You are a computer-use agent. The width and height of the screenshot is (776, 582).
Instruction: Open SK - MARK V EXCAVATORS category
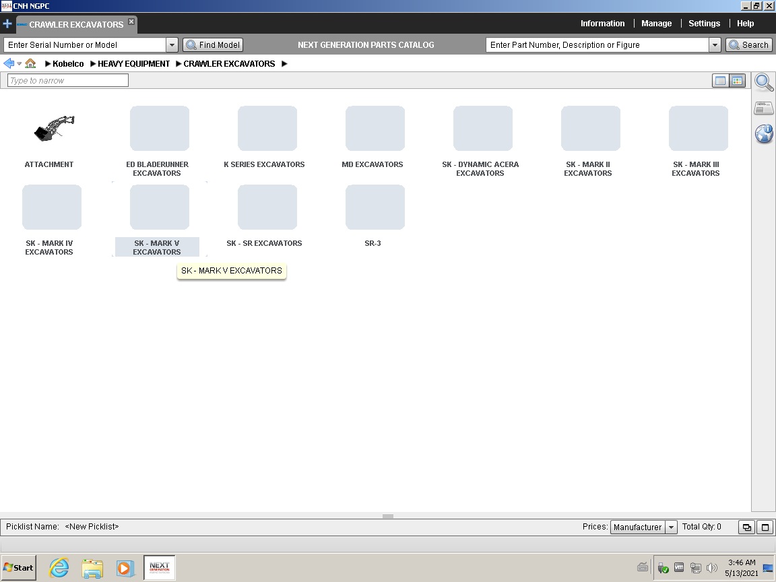click(x=160, y=207)
